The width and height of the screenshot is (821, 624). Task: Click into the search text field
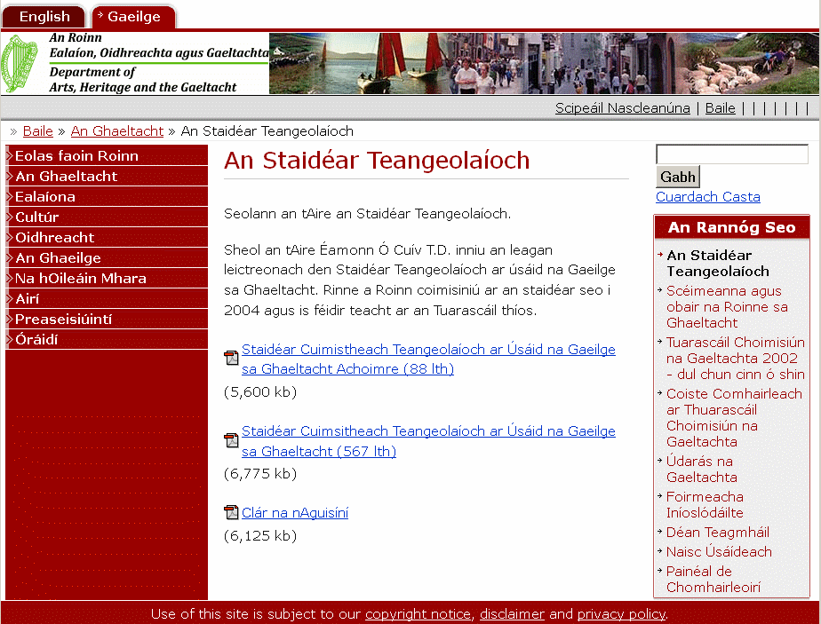pyautogui.click(x=731, y=154)
